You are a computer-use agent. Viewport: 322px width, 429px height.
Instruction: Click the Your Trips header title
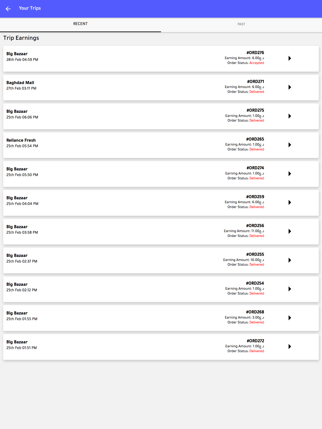[30, 8]
